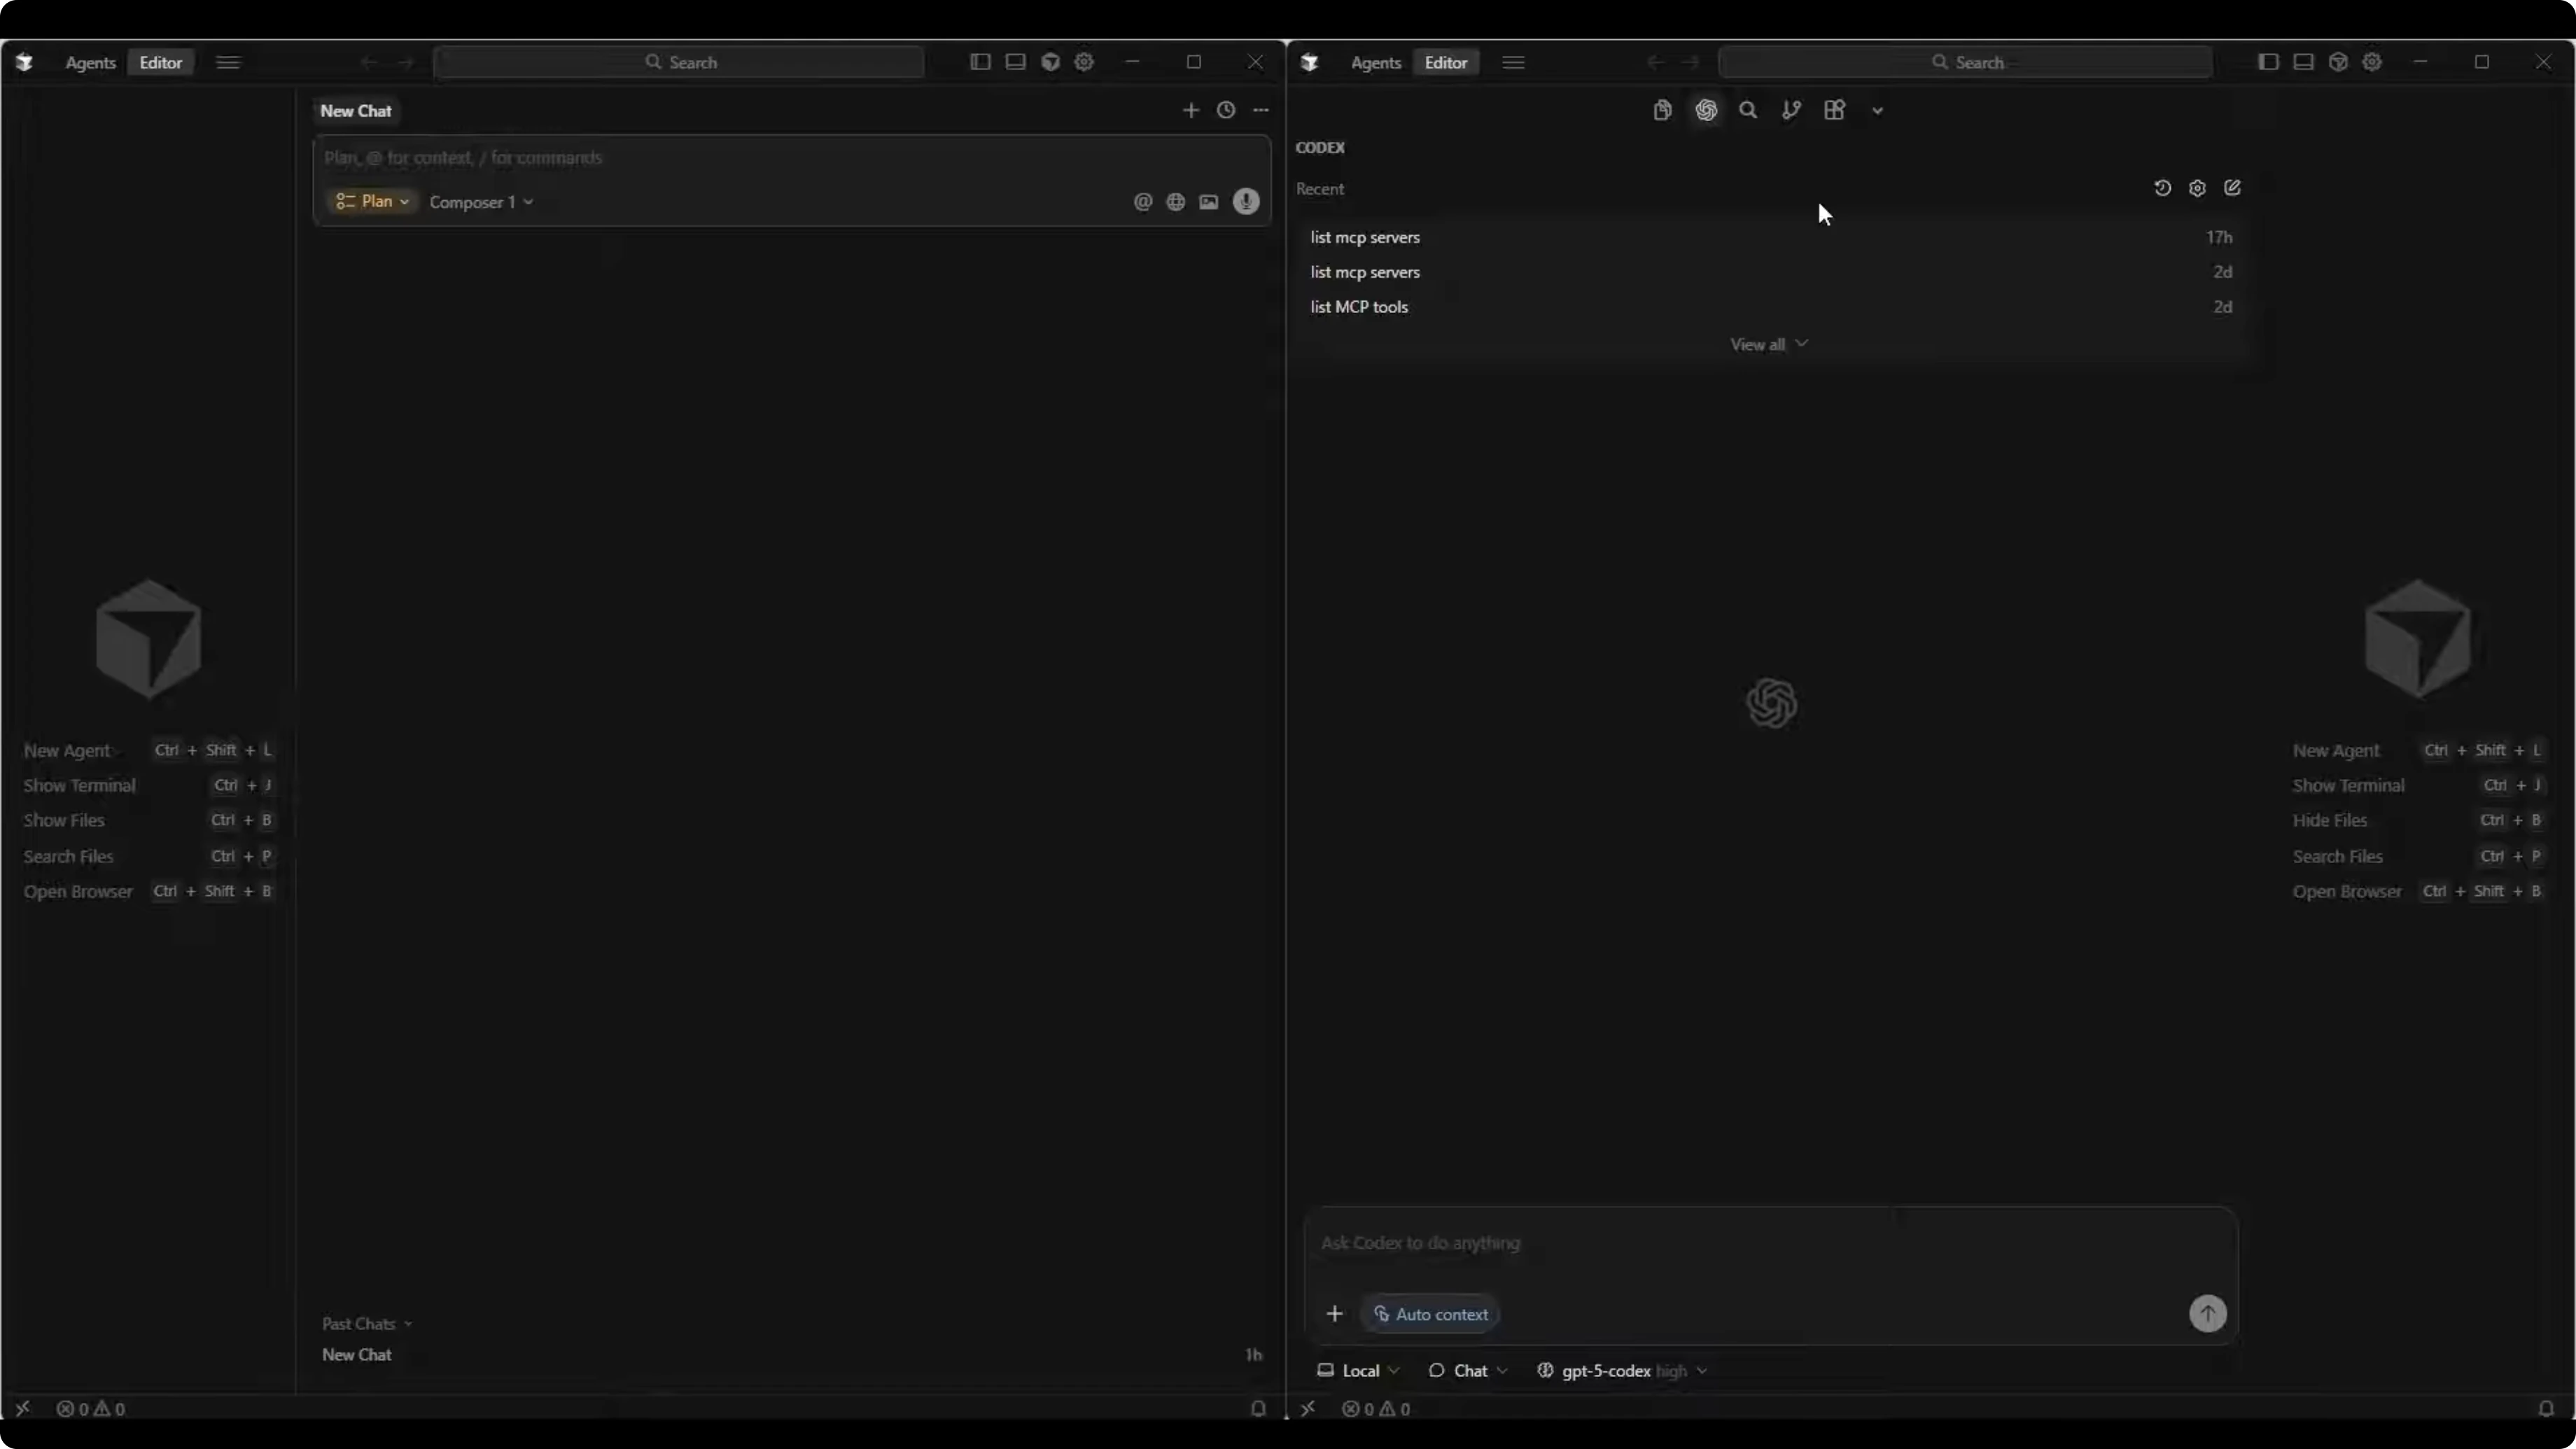Open Source Control branch icon
2576x1449 pixels.
click(x=1791, y=110)
